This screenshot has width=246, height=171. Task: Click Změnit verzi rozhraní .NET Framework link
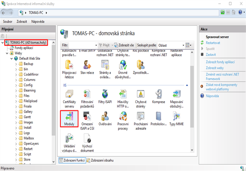222,76
